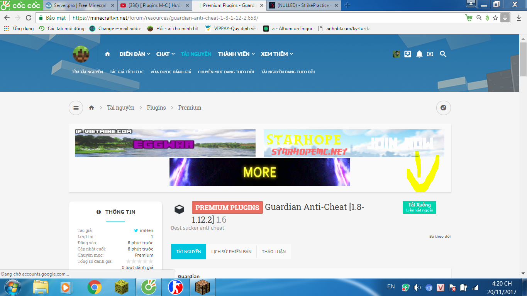Image resolution: width=527 pixels, height=296 pixels.
Task: Open author imHen profile link
Action: (146, 230)
